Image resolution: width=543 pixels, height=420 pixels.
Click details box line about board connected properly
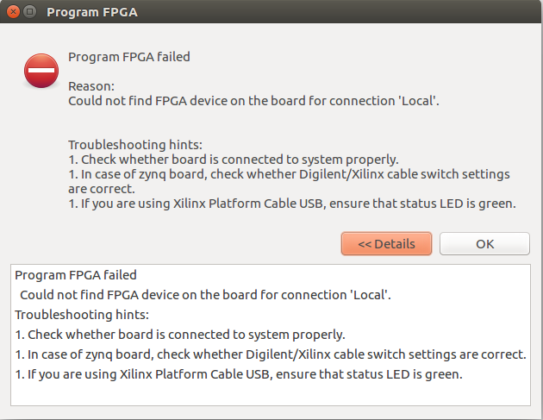pos(180,335)
